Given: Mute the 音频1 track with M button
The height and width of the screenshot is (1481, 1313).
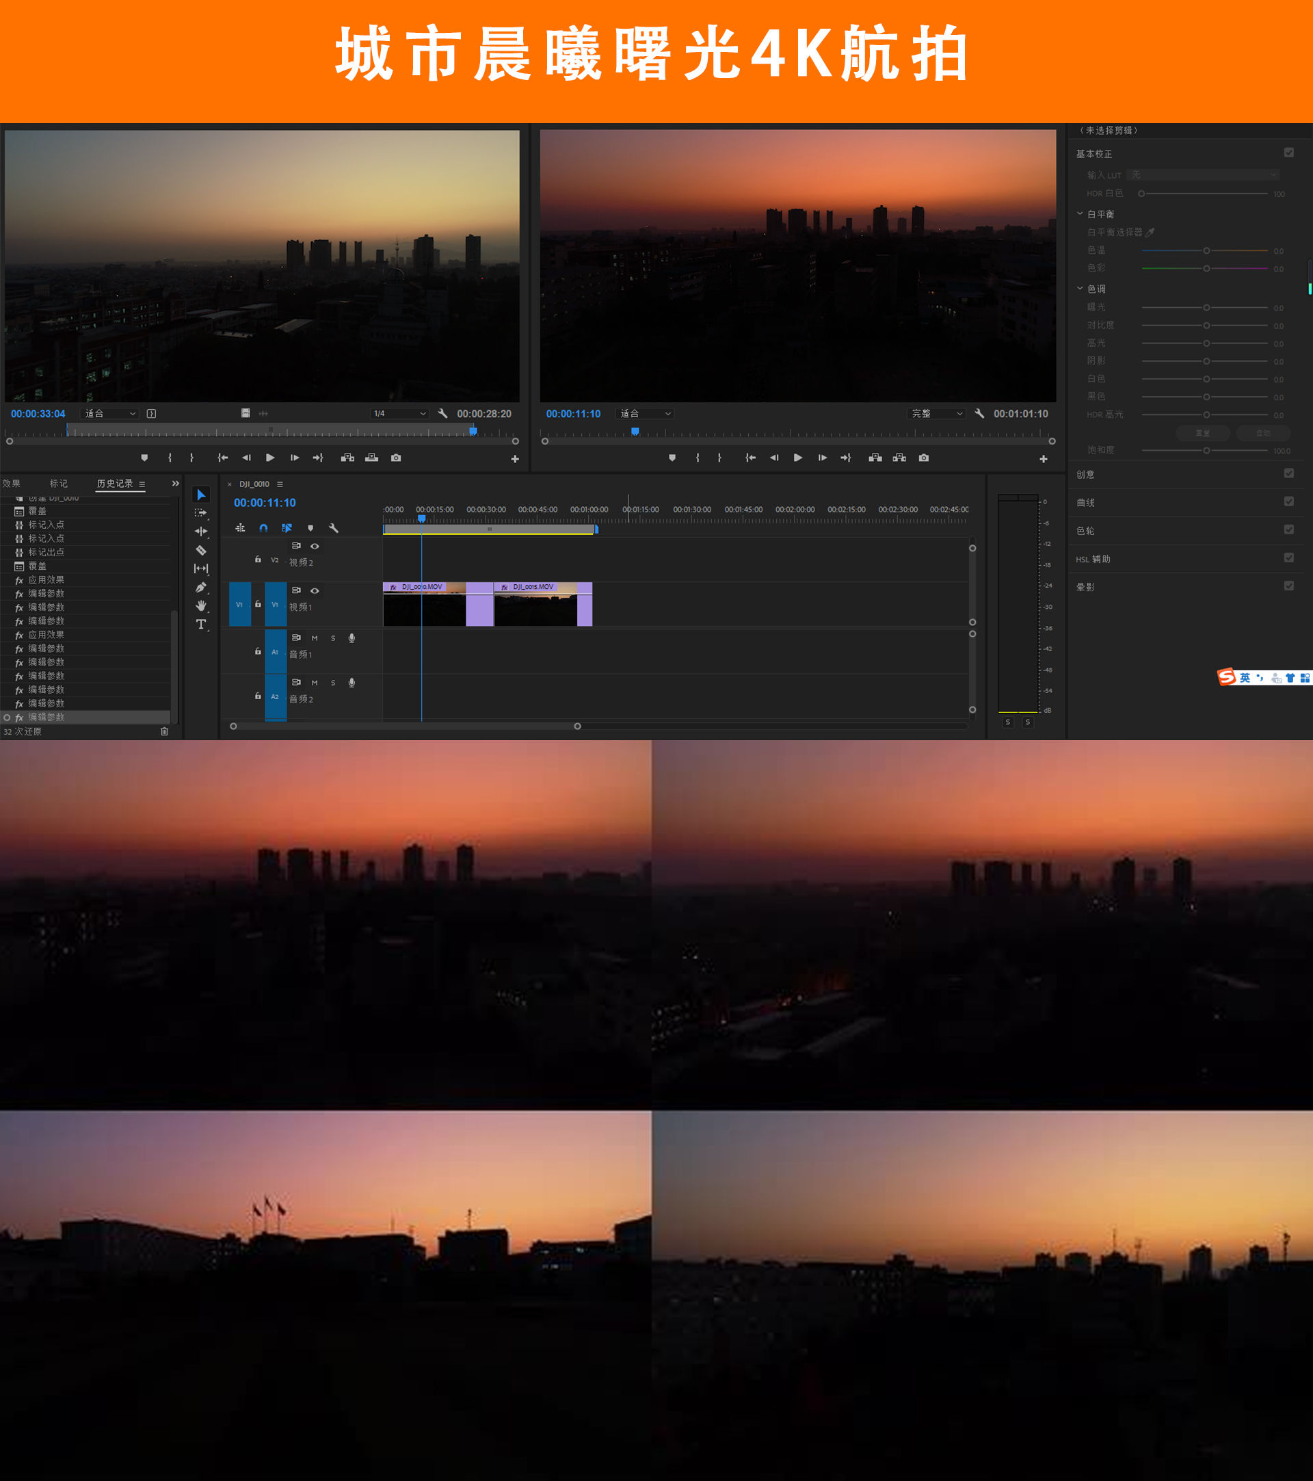Looking at the screenshot, I should tap(315, 638).
